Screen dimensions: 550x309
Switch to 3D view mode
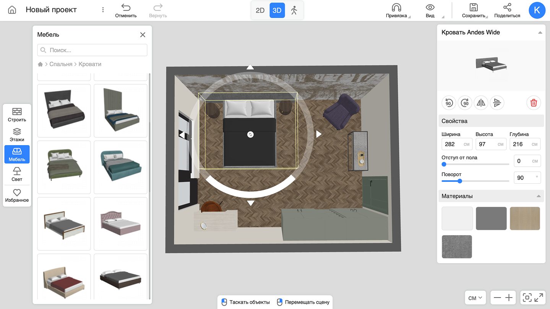(277, 10)
